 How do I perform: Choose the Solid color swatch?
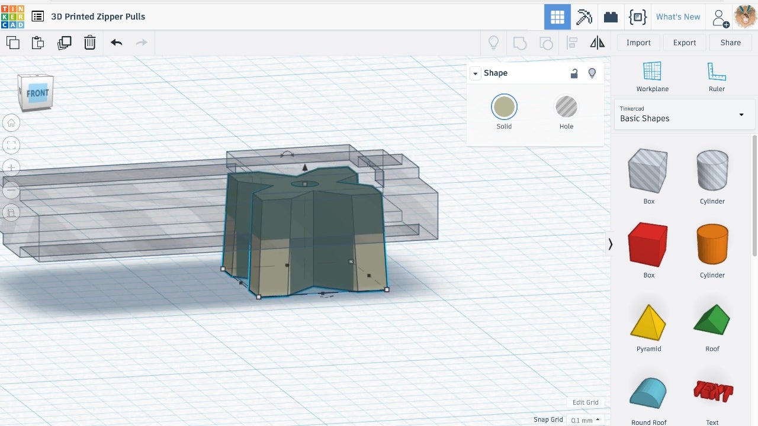504,108
